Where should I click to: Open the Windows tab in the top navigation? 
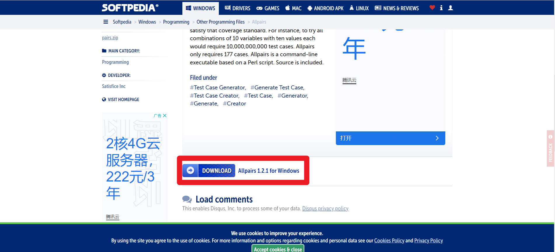(x=200, y=8)
